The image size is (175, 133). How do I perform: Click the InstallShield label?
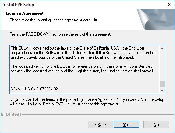(11, 114)
